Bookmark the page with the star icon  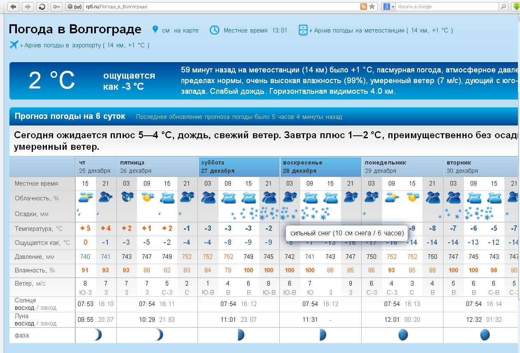372,7
